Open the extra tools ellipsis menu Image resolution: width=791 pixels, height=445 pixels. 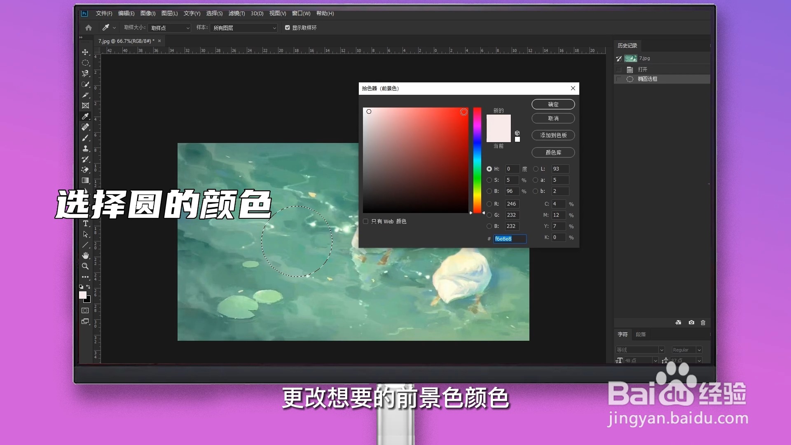[x=85, y=277]
